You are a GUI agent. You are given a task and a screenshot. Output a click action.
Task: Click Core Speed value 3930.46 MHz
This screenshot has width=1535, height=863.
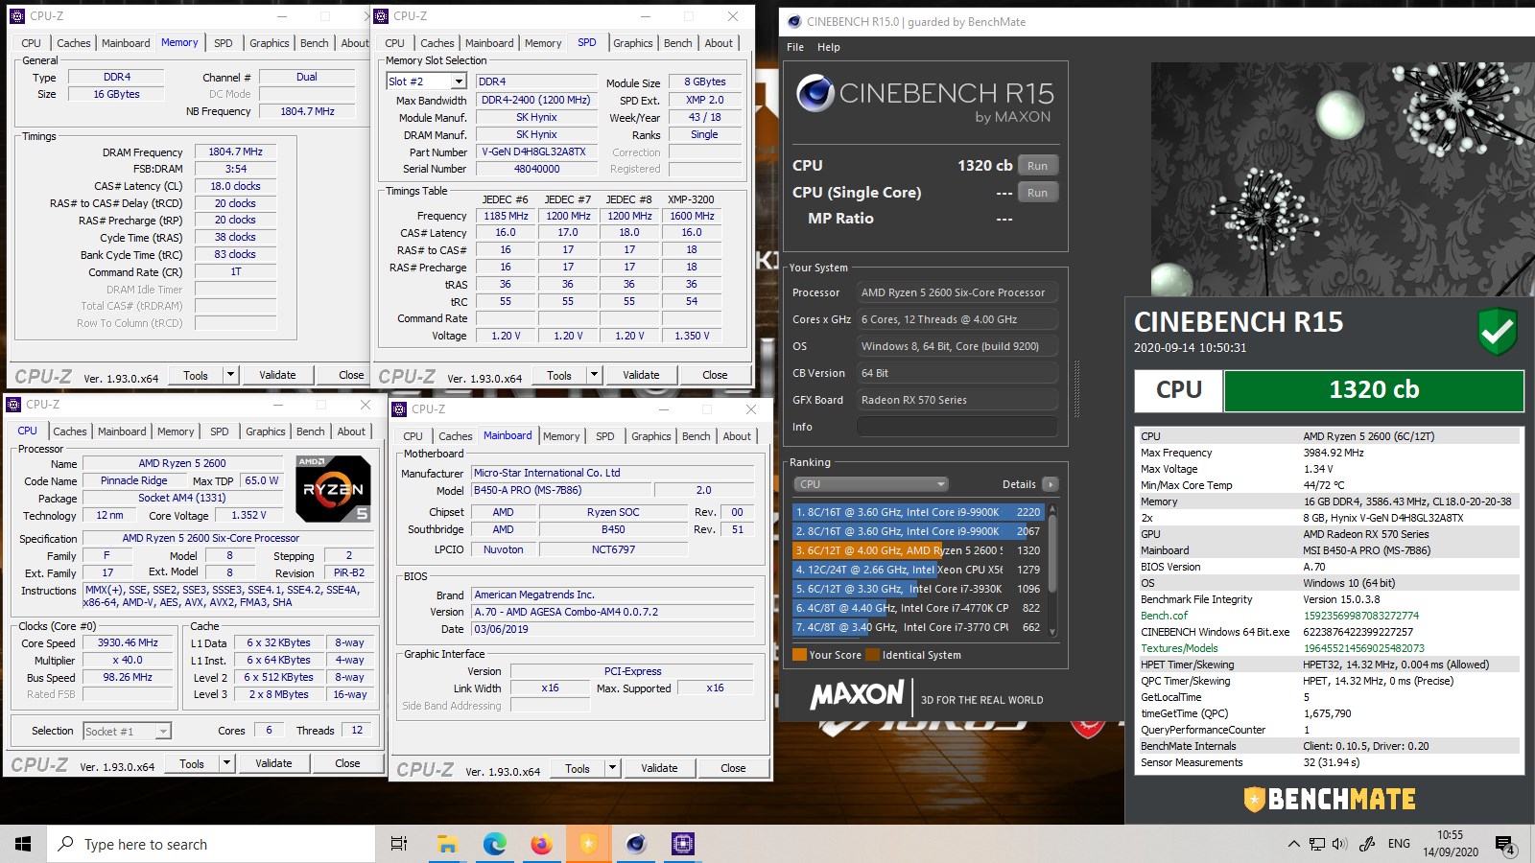pos(128,642)
